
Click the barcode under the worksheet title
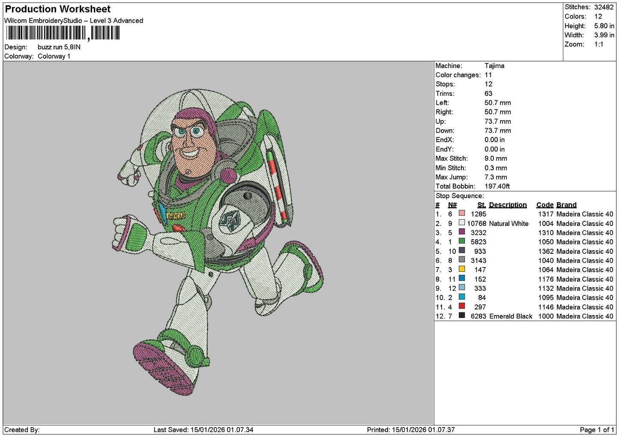click(x=63, y=33)
